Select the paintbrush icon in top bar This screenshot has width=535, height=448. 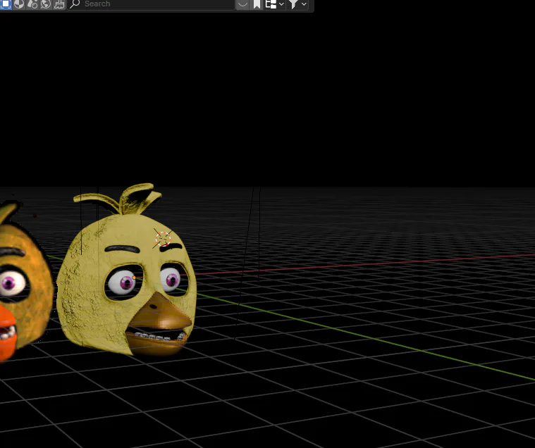pyautogui.click(x=59, y=4)
